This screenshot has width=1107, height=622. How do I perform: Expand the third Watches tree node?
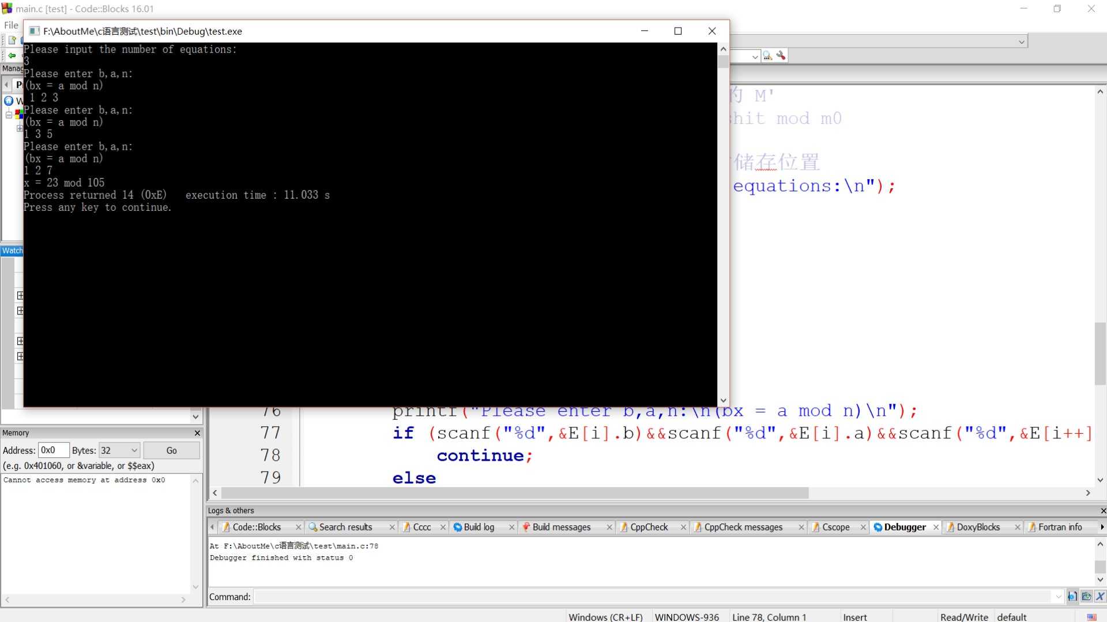click(x=20, y=341)
